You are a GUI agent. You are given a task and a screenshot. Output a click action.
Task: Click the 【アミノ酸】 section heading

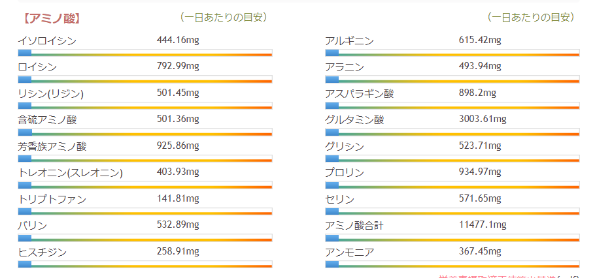point(51,18)
